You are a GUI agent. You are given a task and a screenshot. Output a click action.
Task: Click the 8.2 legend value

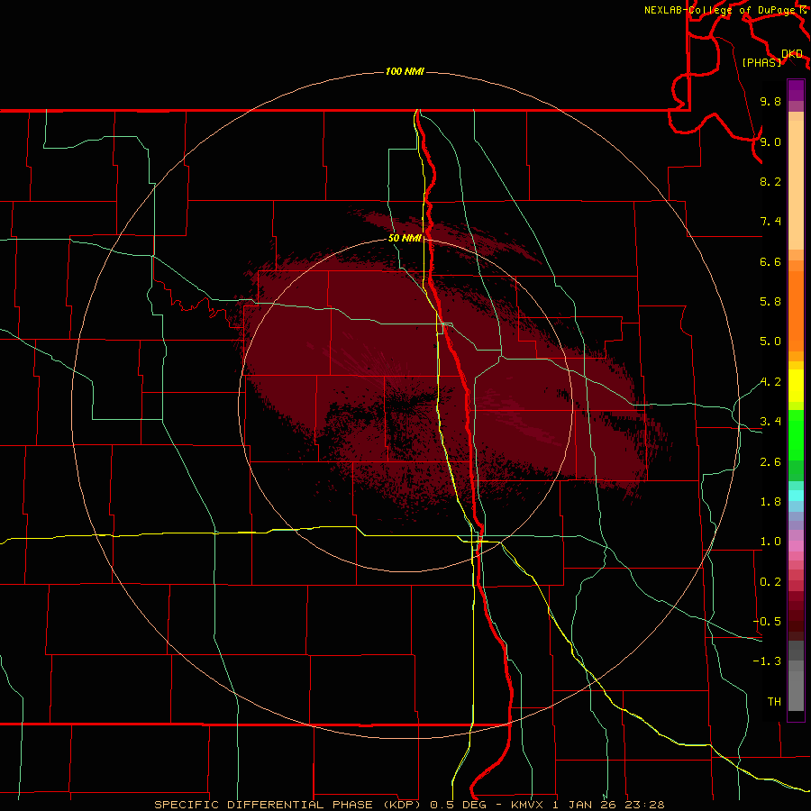click(770, 181)
